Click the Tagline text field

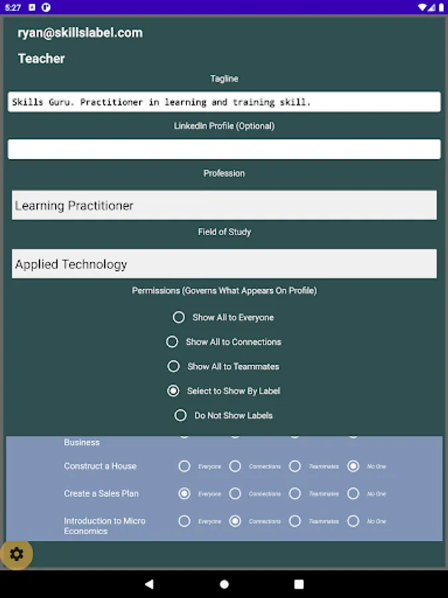tap(224, 102)
